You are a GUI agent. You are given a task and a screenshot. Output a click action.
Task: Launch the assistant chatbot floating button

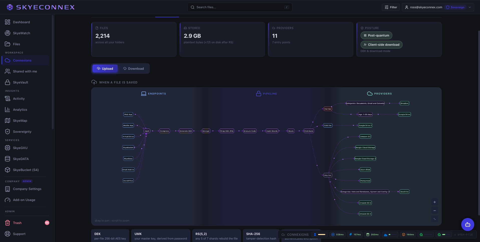point(467,224)
